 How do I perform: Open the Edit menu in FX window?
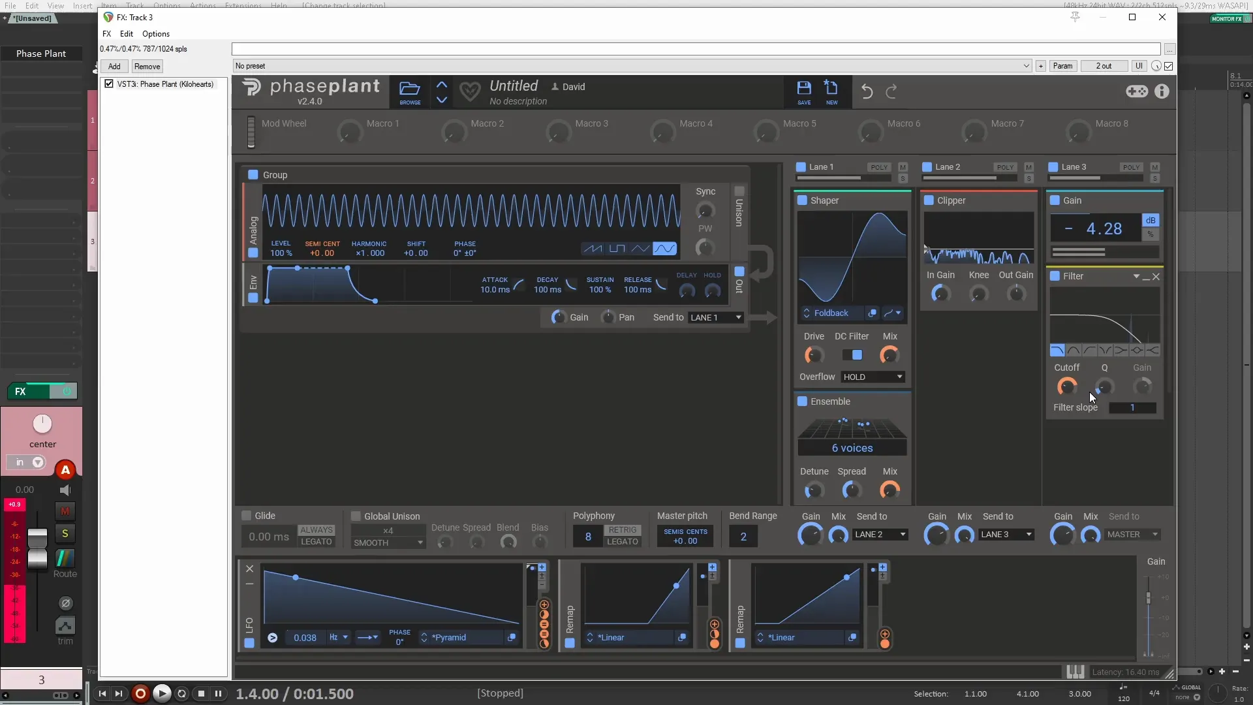[x=127, y=34]
